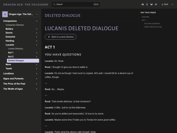Viewport: 177px width, 133px height.
Task: Click the star icon beside Dragon Age title
Action: (x=5, y=14)
